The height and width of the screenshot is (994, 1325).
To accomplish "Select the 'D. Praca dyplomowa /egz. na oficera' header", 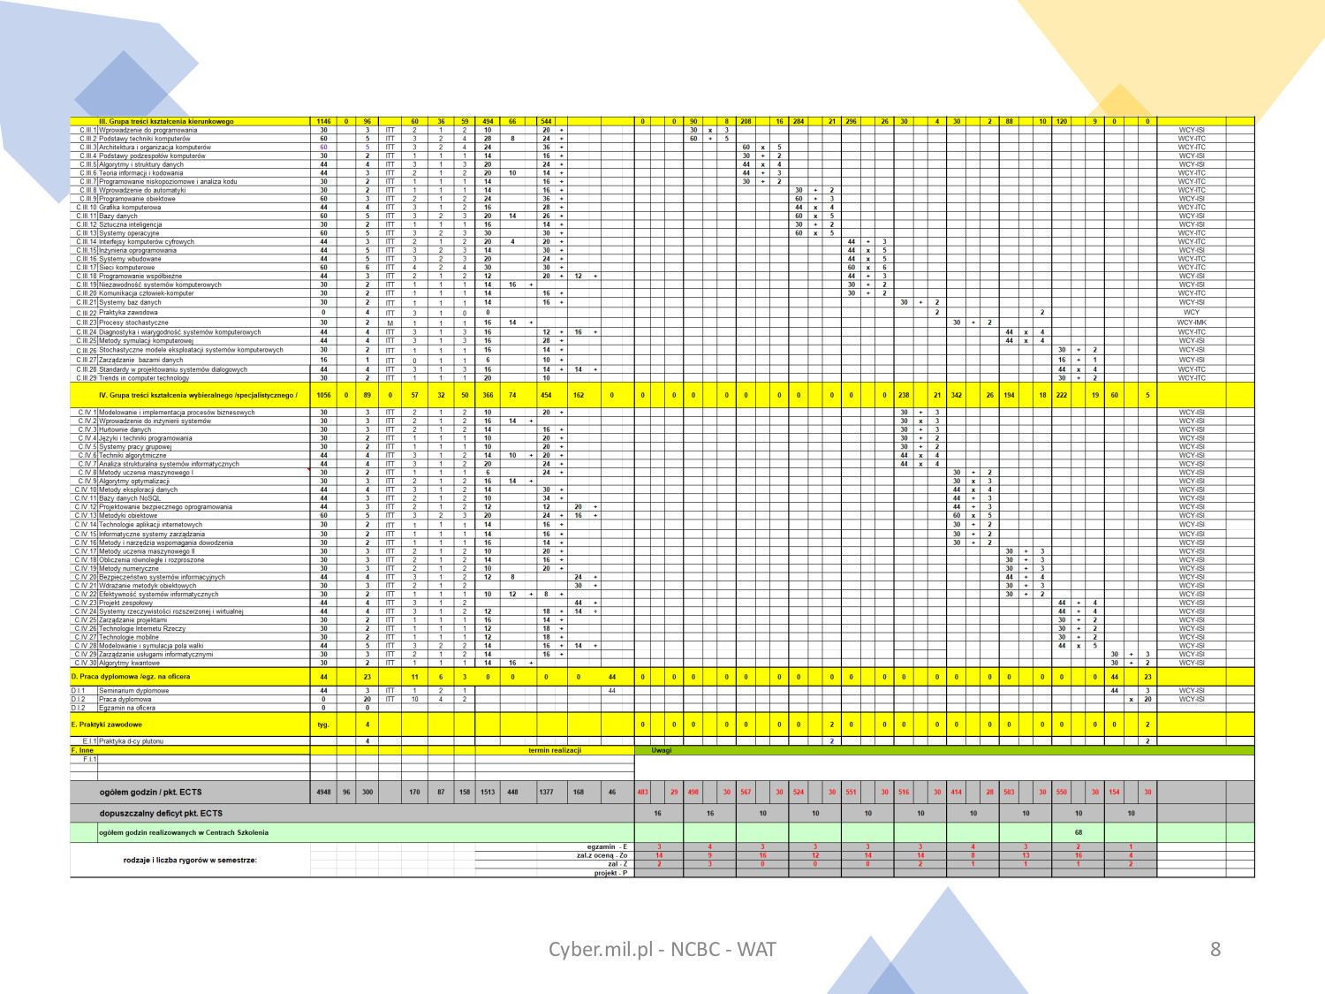I will coord(131,677).
